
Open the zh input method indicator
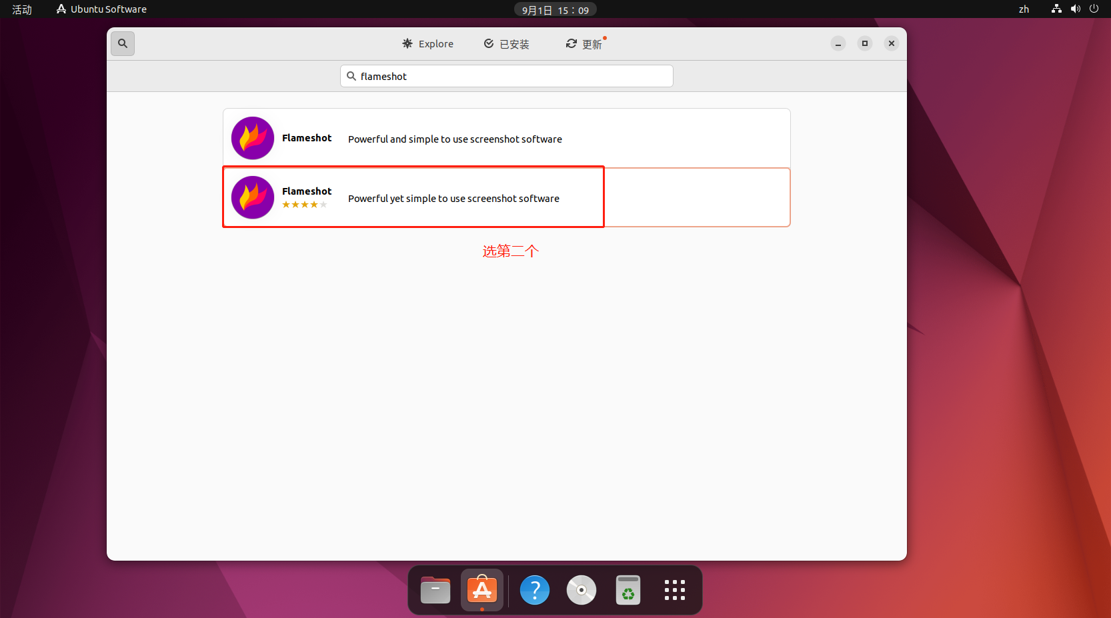click(x=1024, y=9)
